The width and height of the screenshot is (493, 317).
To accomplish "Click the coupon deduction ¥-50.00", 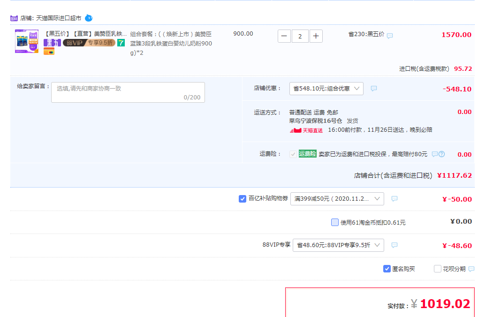I will coord(457,199).
